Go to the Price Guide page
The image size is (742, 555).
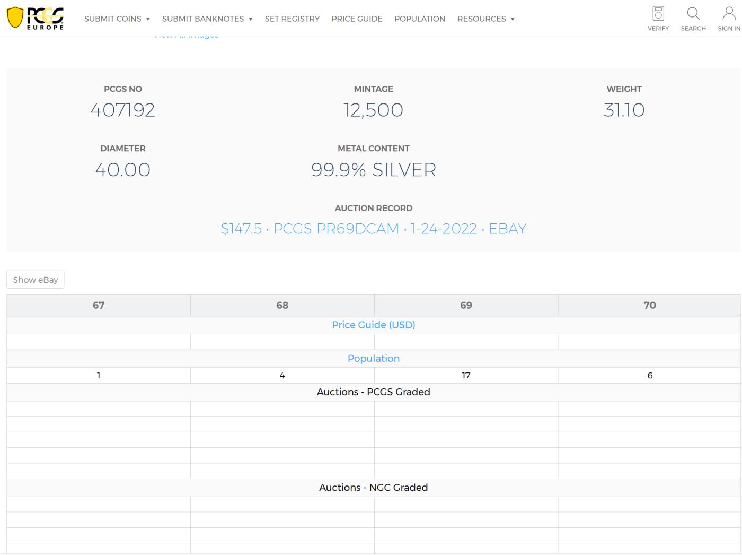[x=357, y=19]
